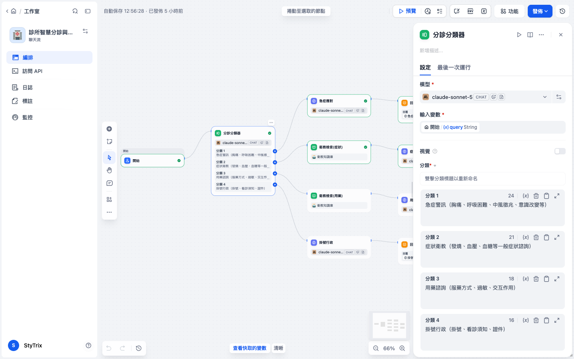Toggle the 視覺 vision switch
The height and width of the screenshot is (359, 574).
tap(560, 151)
